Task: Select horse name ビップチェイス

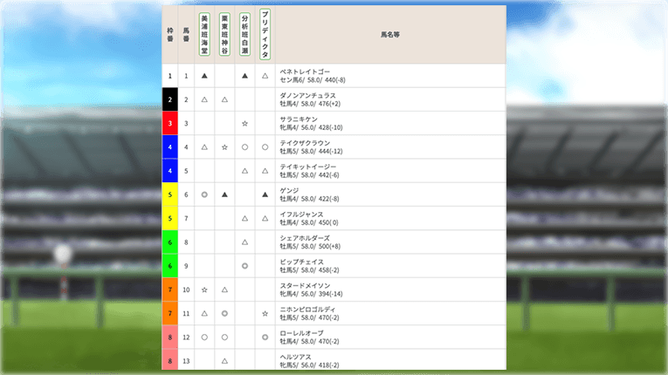Action: [x=301, y=262]
